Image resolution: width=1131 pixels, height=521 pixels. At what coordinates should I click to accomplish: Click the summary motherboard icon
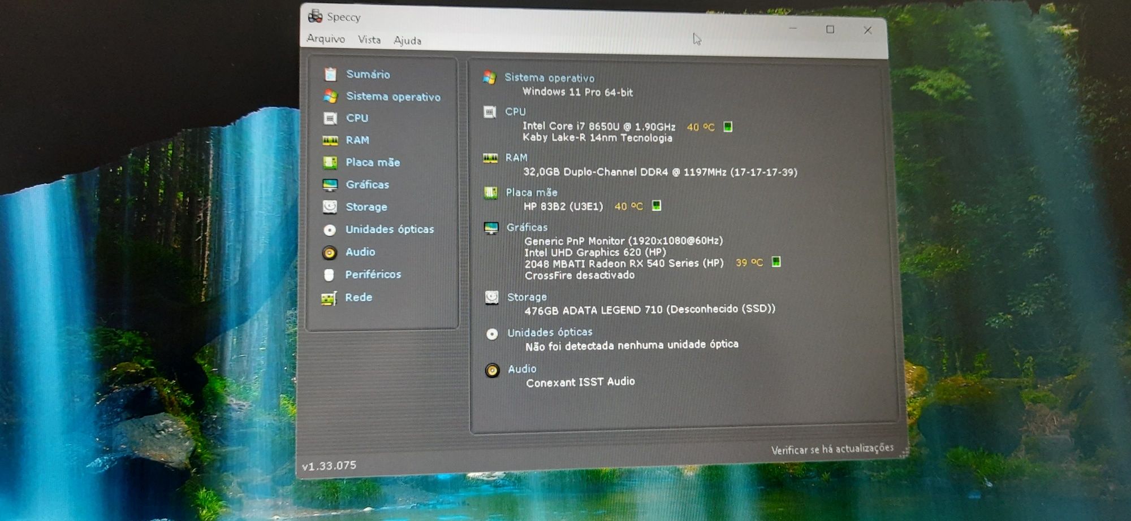tap(490, 193)
